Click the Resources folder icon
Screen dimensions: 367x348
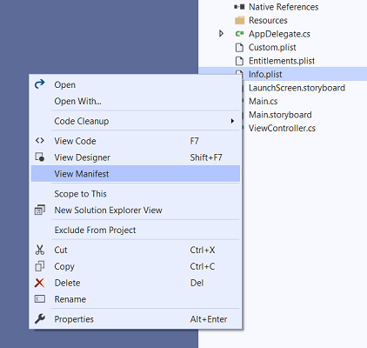pyautogui.click(x=239, y=20)
